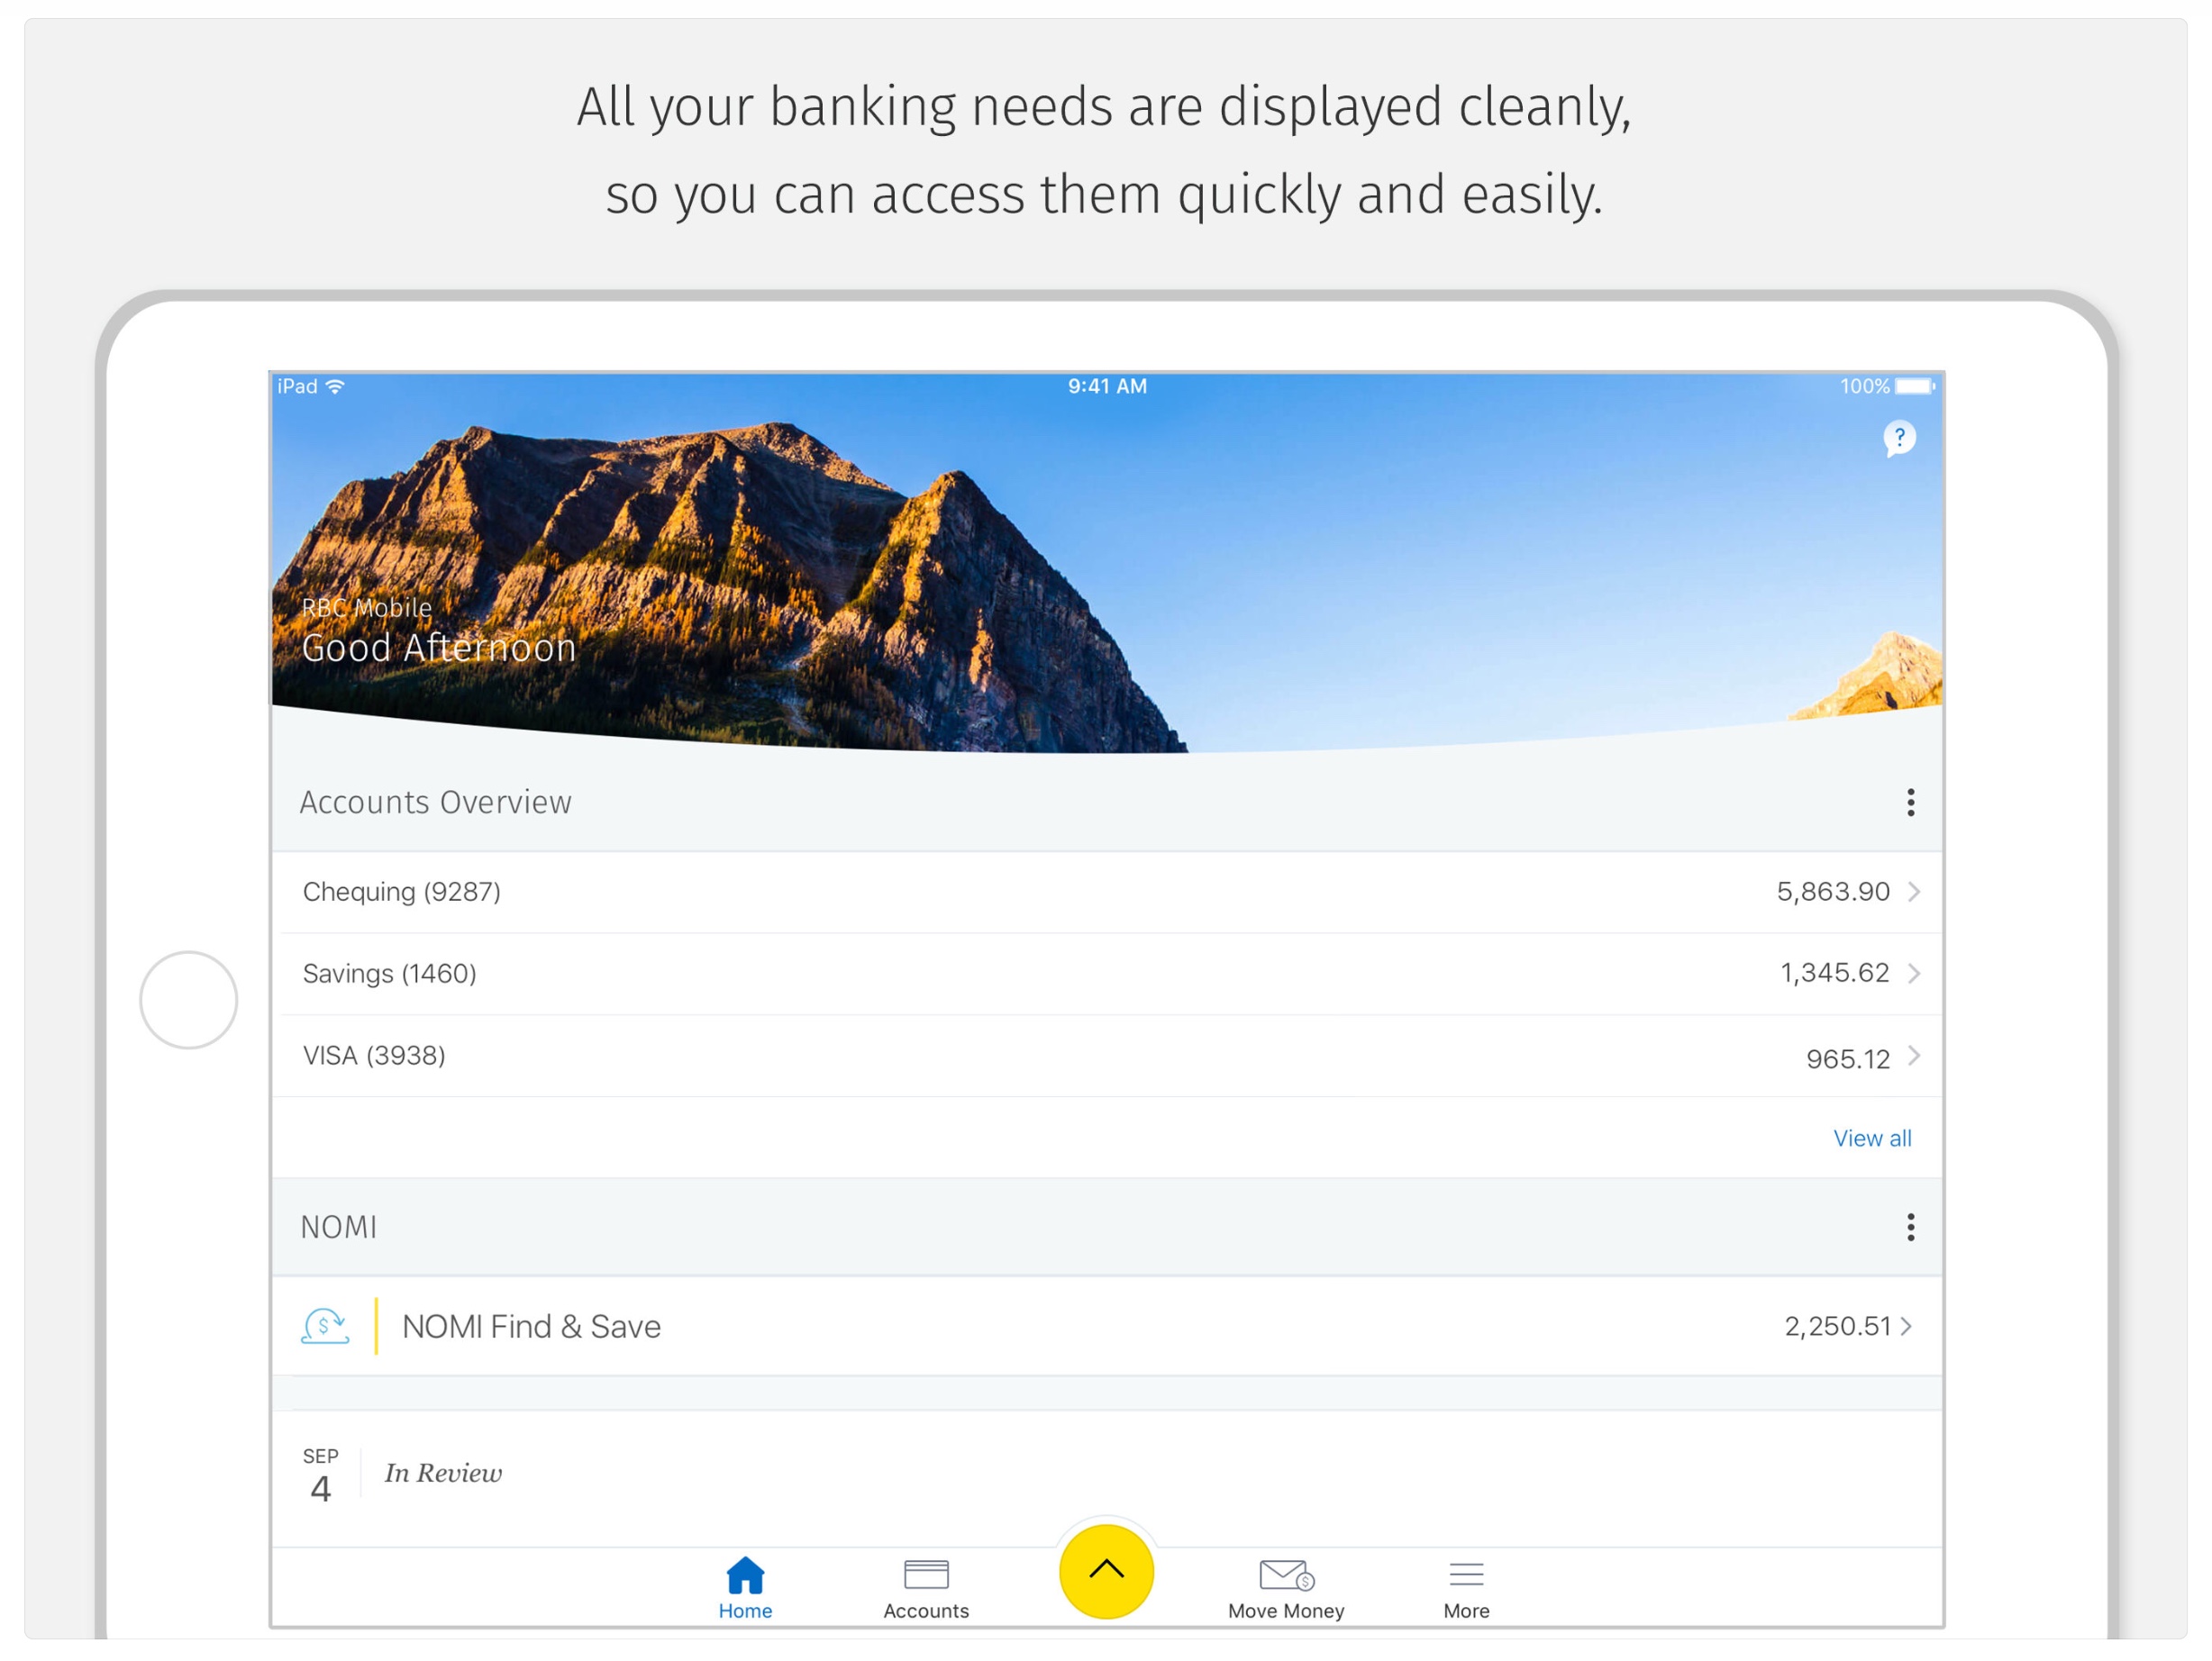Open Accounts Overview three-dot options

tap(1910, 802)
